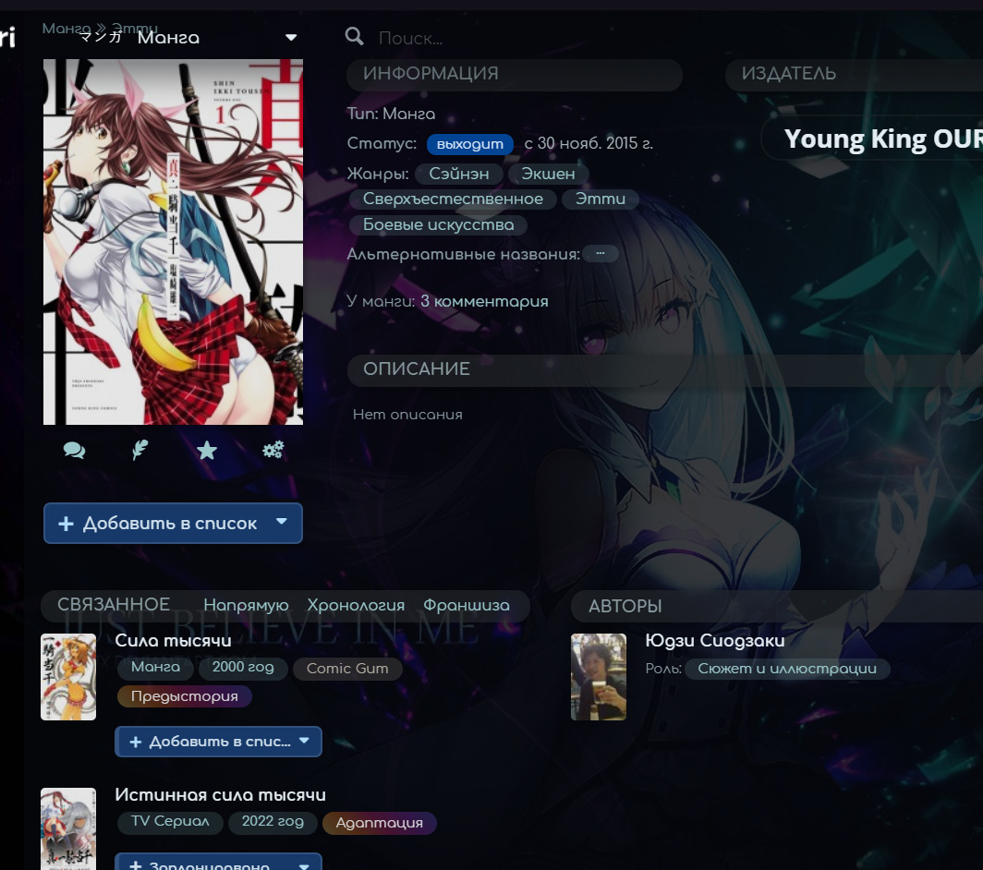The image size is (983, 870).
Task: Click the plus icon in Добавить в список
Action: point(66,524)
